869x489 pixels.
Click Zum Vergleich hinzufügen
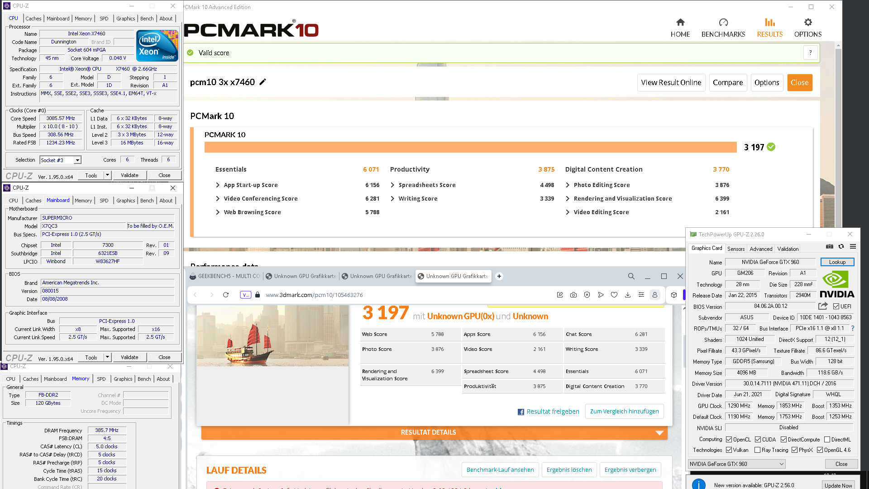coord(624,412)
